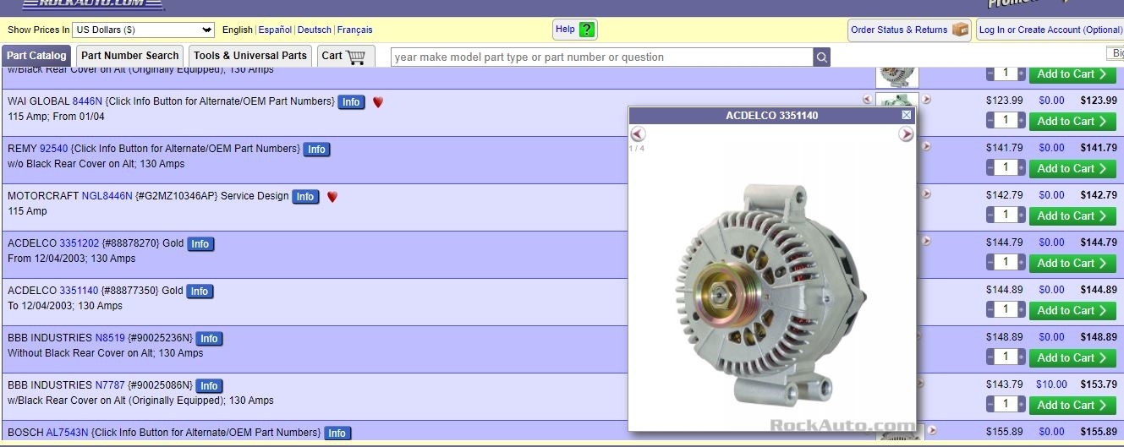Screen dimensions: 1124x447
Task: Add the $144.89 ACDELCO part to cart
Action: (x=1072, y=310)
